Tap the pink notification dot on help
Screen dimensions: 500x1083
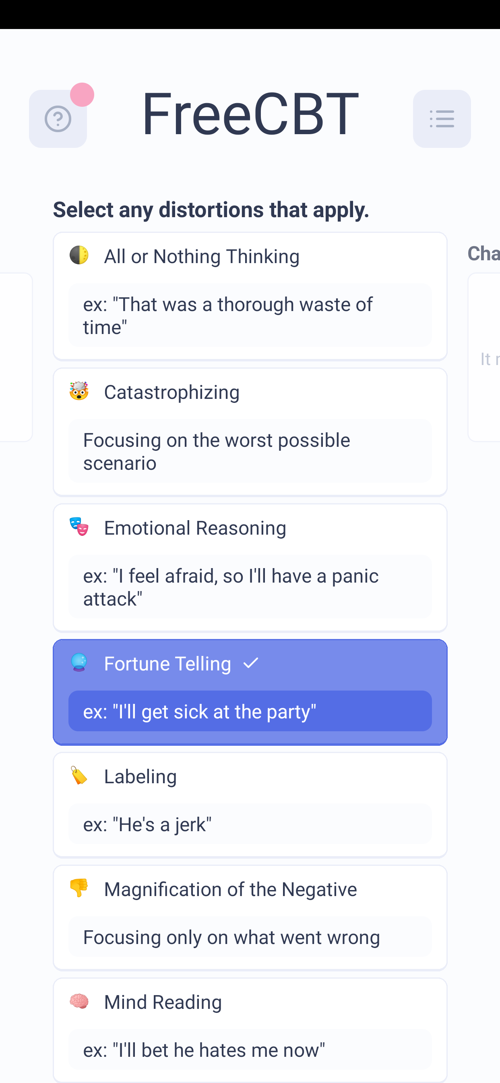coord(82,95)
